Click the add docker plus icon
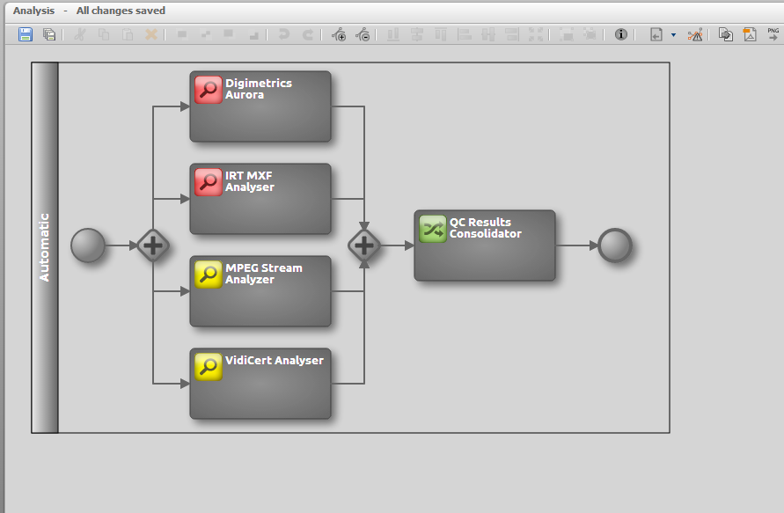Viewport: 784px width, 513px height. 339,35
